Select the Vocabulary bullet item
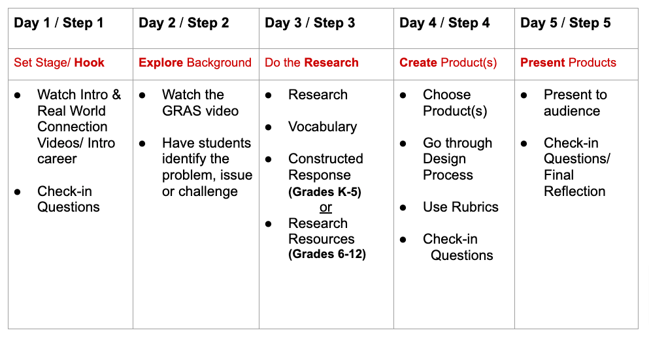The width and height of the screenshot is (649, 341). 322,127
